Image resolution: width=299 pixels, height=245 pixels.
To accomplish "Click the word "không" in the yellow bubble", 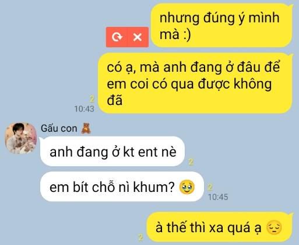I will [253, 84].
